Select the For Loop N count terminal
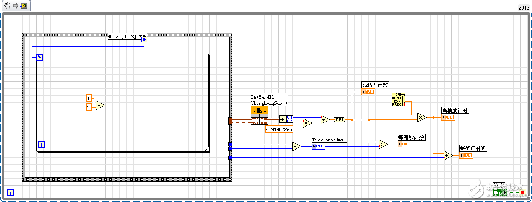The width and height of the screenshot is (532, 202). point(40,57)
